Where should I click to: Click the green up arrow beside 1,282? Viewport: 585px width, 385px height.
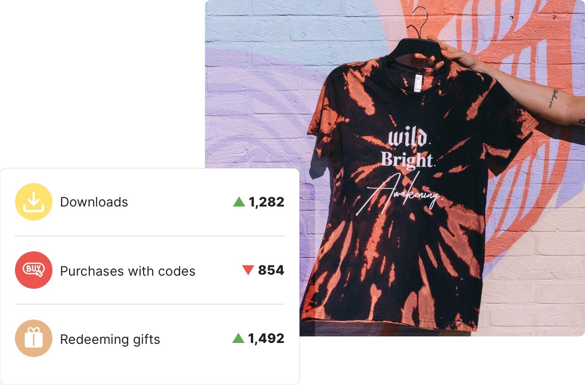[239, 202]
